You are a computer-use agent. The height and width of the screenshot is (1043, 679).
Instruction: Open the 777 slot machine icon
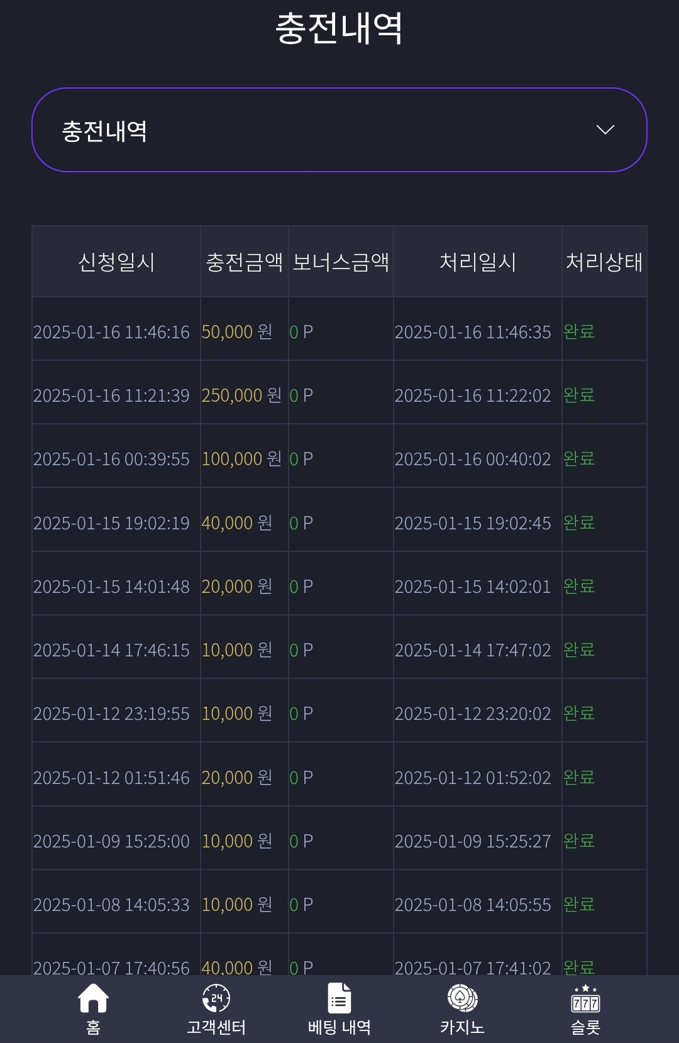coord(585,998)
